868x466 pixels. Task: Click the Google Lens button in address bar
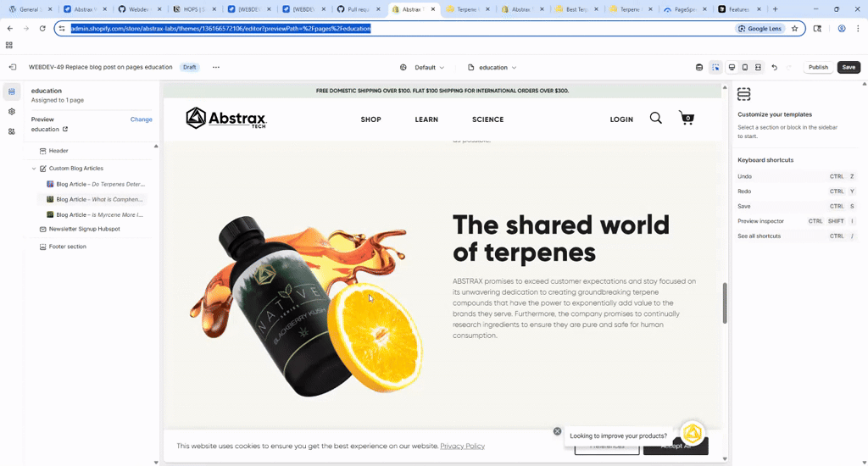coord(760,28)
